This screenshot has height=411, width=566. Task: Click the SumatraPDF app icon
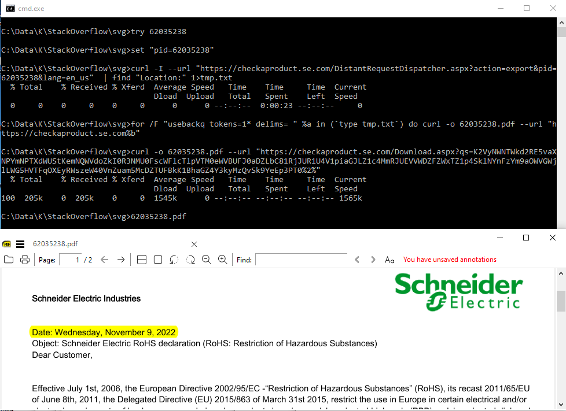point(6,244)
